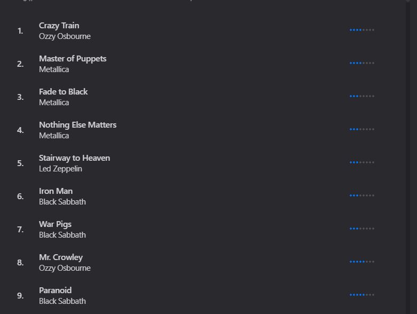Click dot rating for Mr. Crowley
Image resolution: width=417 pixels, height=314 pixels.
tap(362, 262)
